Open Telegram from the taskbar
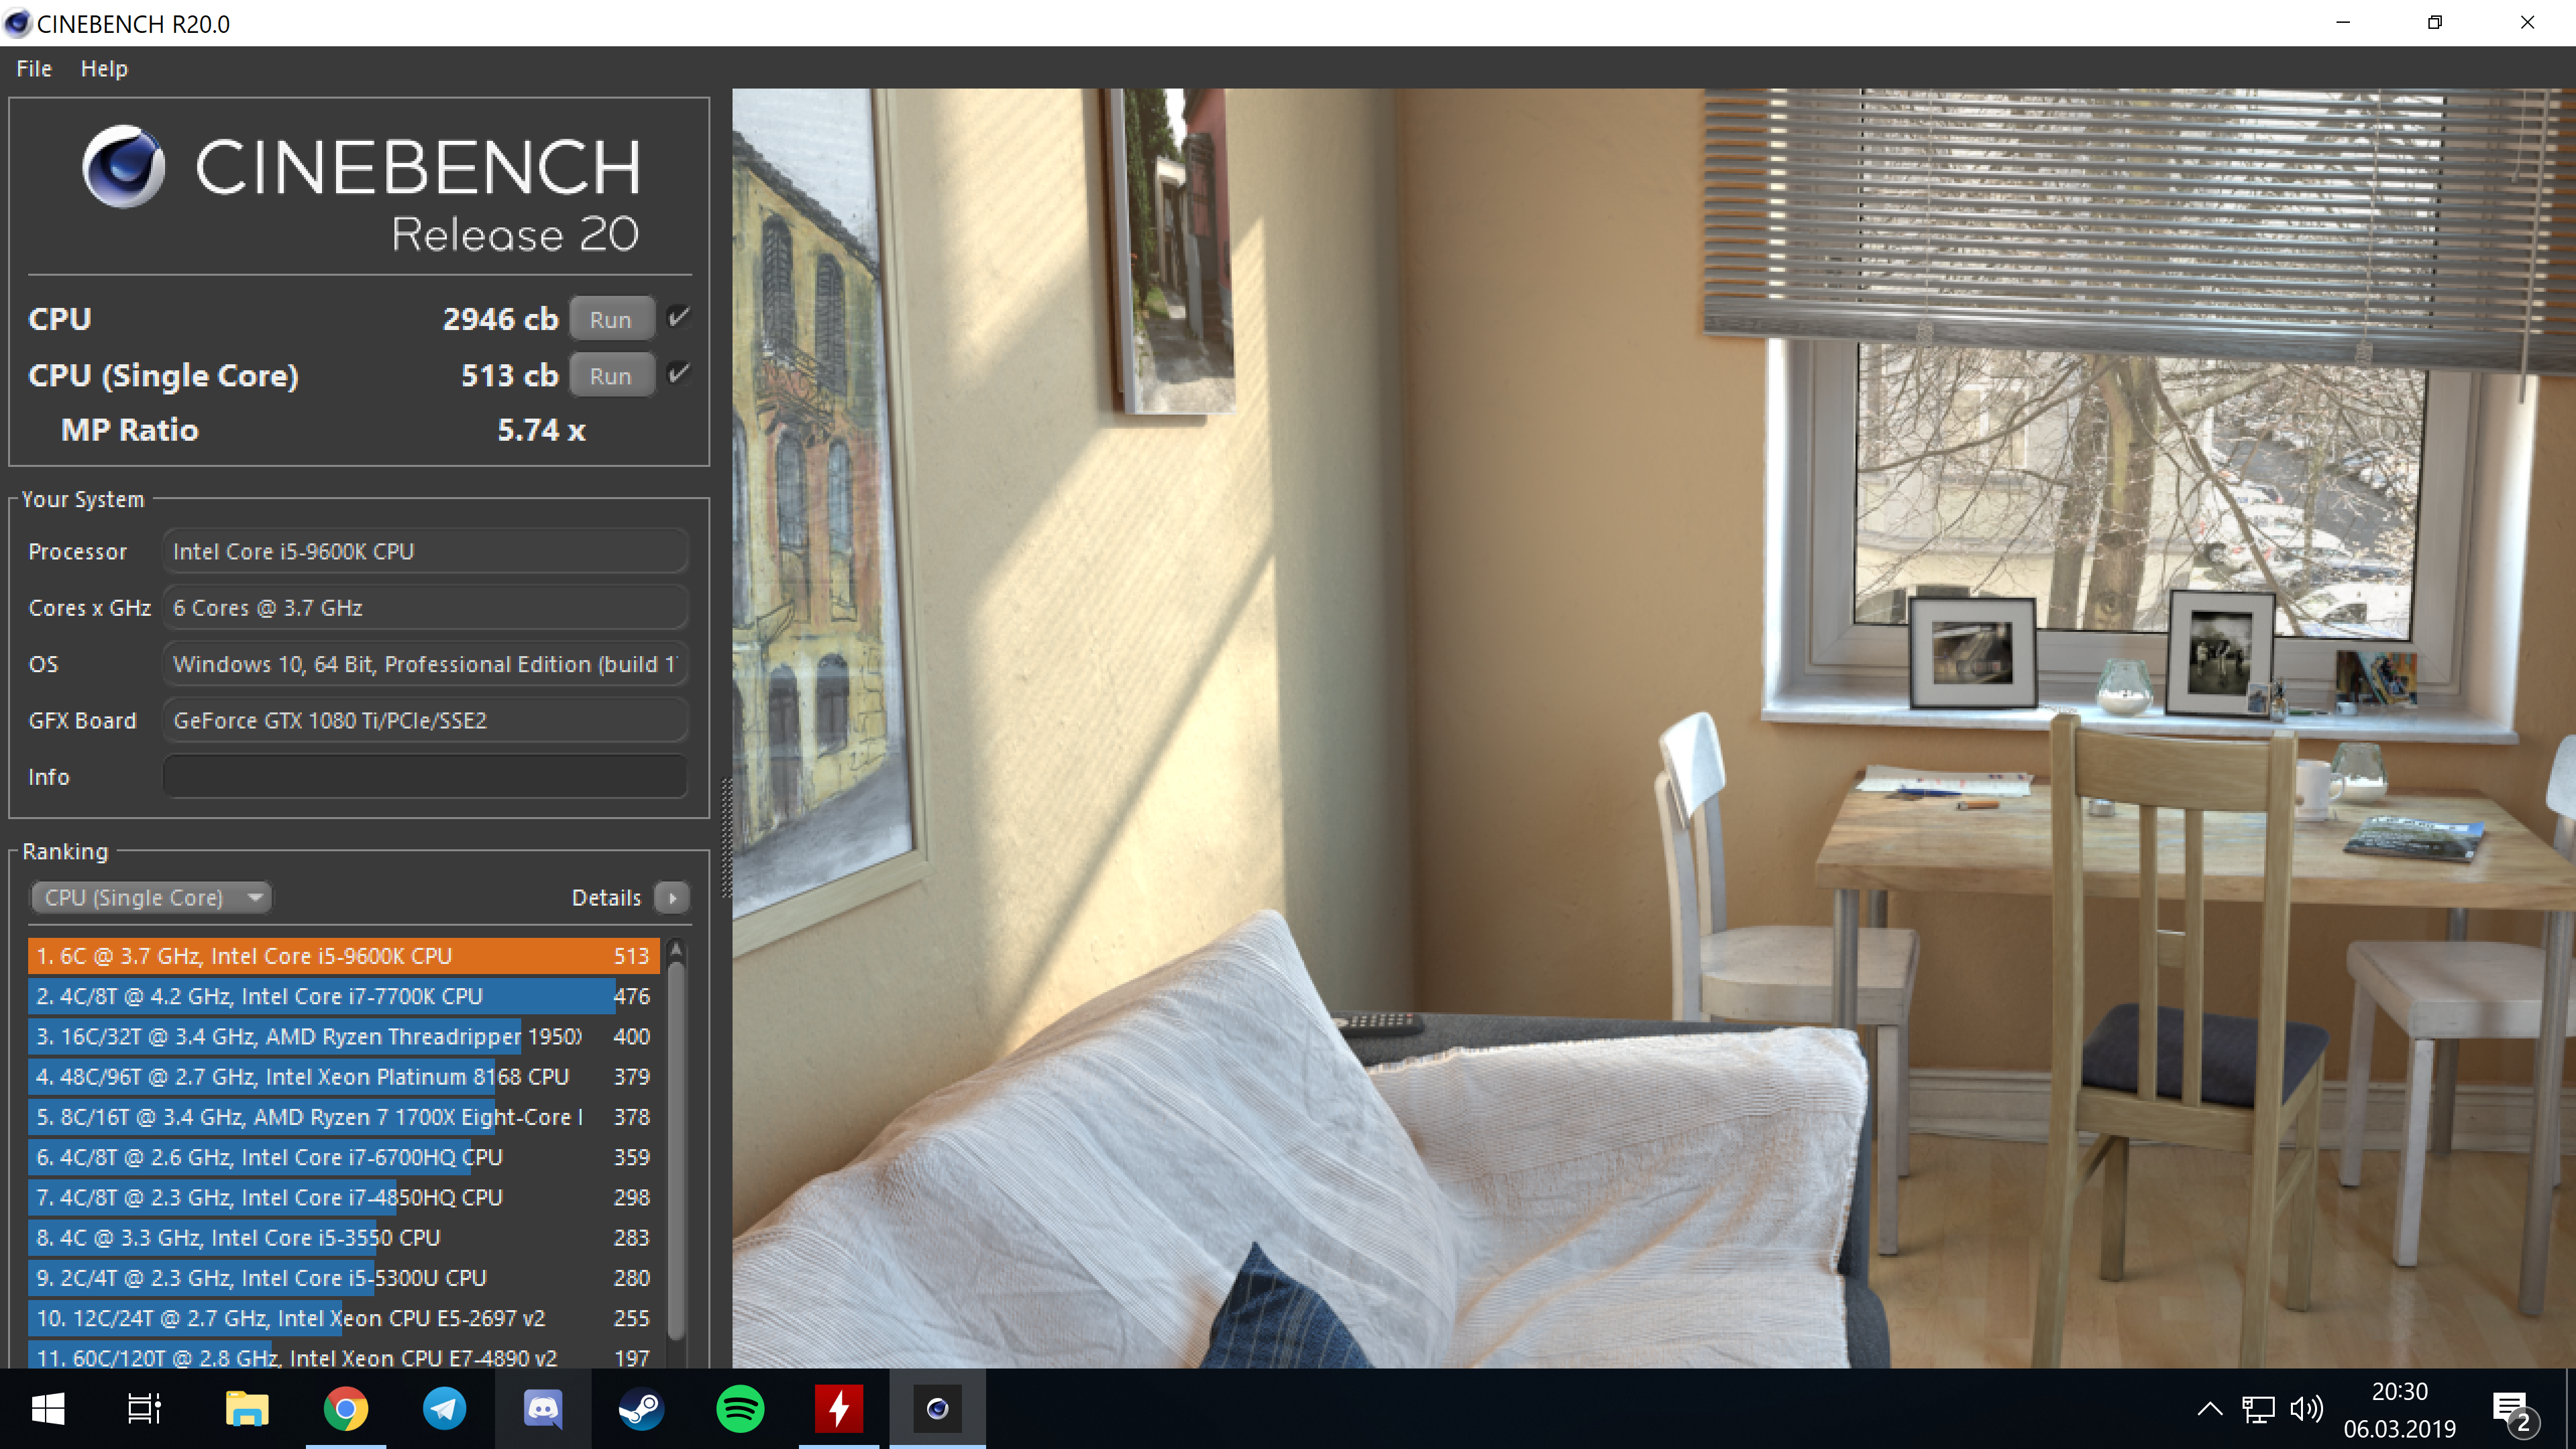Screen dimensions: 2576x1449 (444, 1409)
